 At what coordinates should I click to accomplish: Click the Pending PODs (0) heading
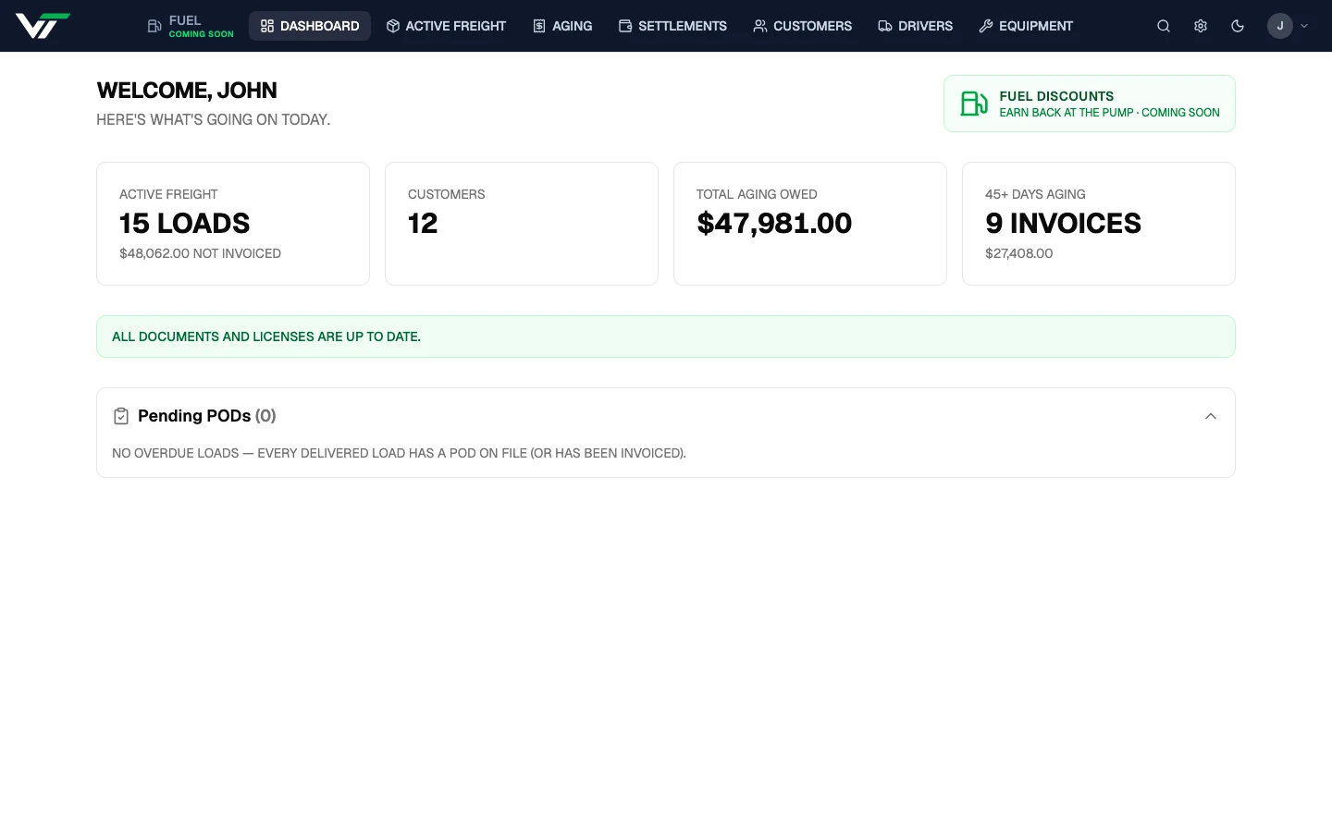207,416
